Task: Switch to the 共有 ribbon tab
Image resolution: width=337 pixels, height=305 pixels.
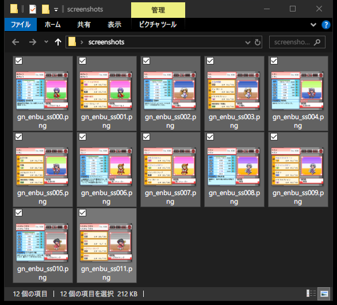Action: click(84, 25)
